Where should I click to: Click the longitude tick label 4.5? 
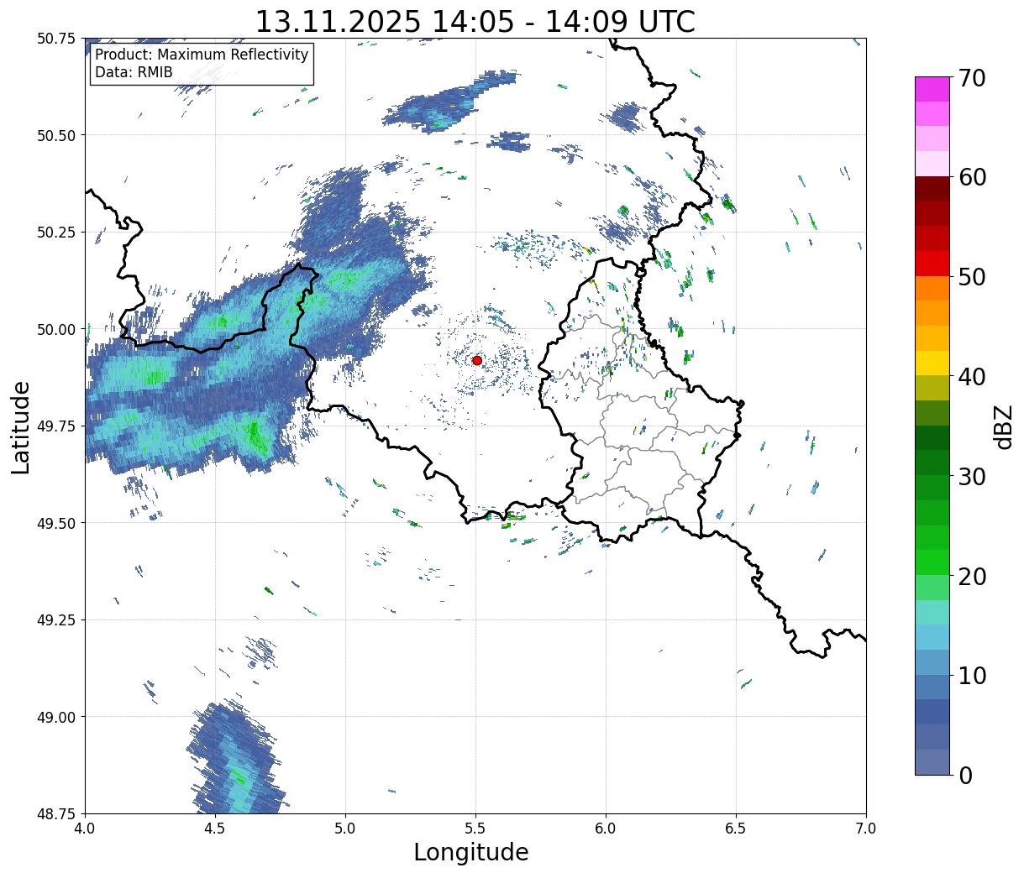click(215, 829)
